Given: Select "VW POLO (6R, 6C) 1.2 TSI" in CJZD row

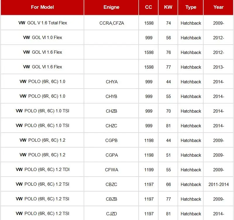Looking at the screenshot, I should 42,214.
